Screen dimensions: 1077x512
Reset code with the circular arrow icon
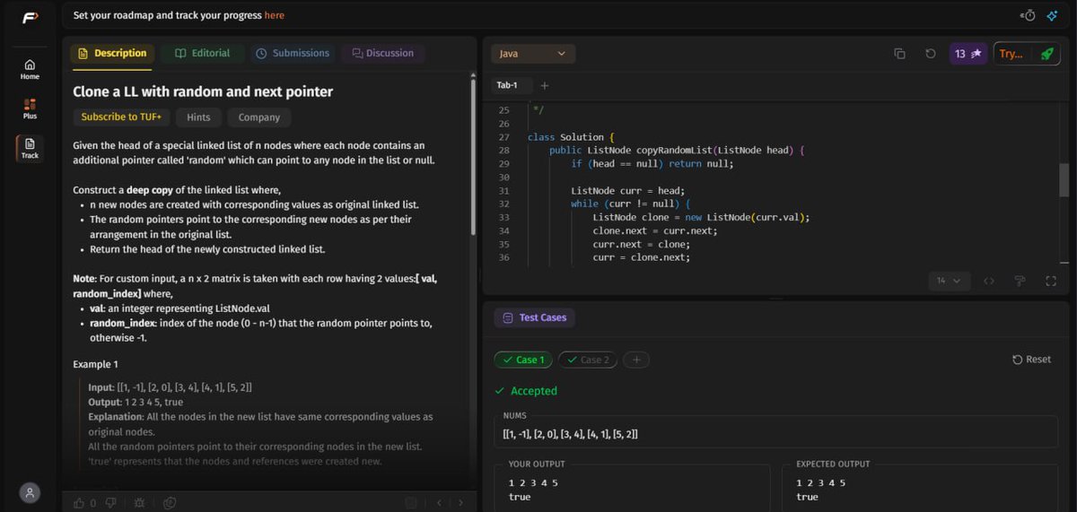point(930,54)
